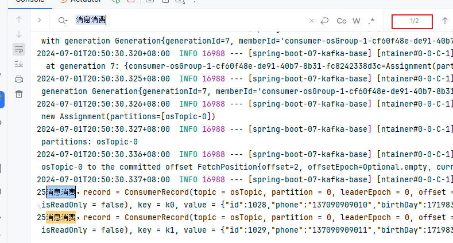The width and height of the screenshot is (453, 243).
Task: Click phone number "137090909010"
Action: click(340, 205)
